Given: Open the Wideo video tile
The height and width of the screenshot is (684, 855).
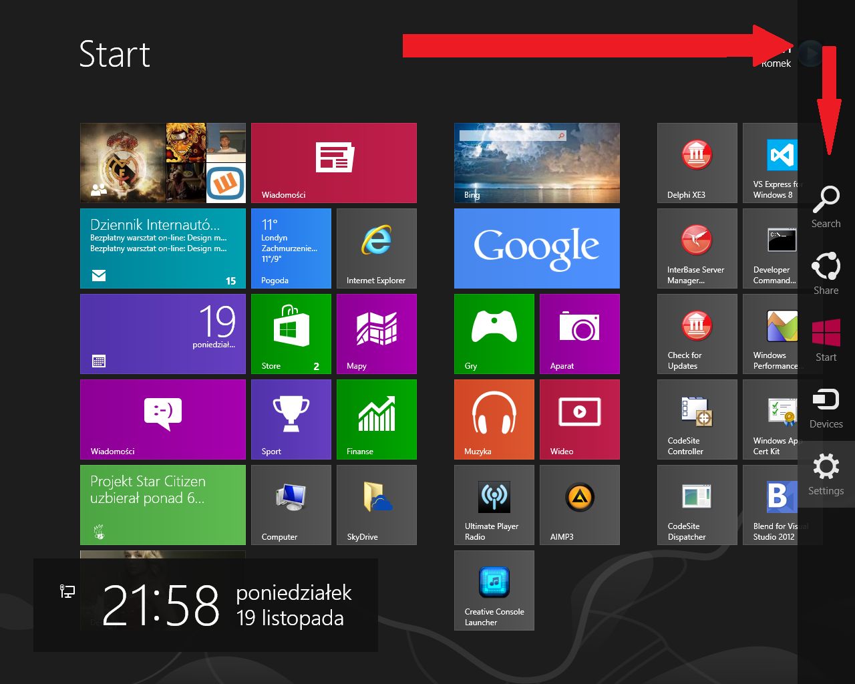Looking at the screenshot, I should click(580, 419).
